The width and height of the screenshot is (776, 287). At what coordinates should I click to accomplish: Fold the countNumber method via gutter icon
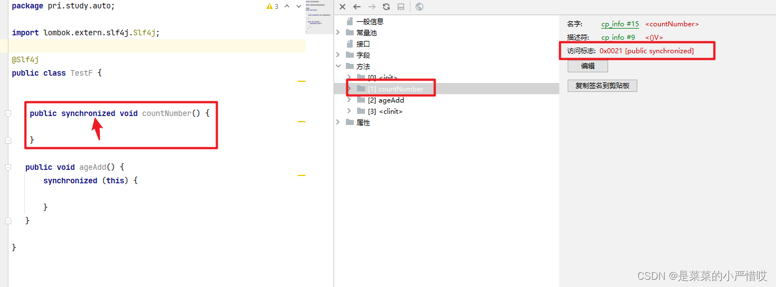(8, 113)
